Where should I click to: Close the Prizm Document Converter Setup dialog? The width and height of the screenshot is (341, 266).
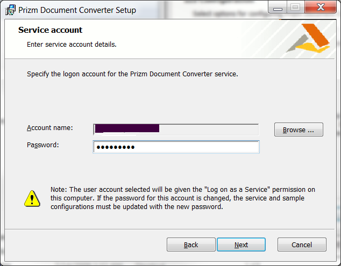pyautogui.click(x=319, y=8)
